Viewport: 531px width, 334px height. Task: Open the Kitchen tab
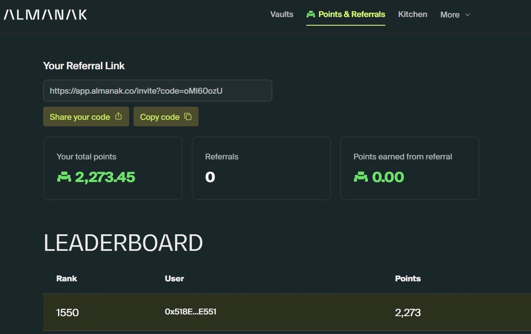click(x=413, y=14)
